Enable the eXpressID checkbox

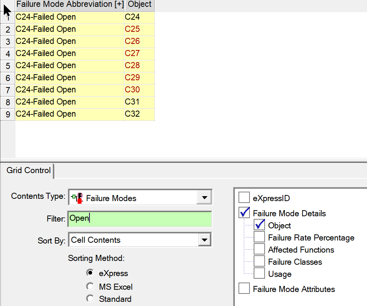pyautogui.click(x=244, y=198)
